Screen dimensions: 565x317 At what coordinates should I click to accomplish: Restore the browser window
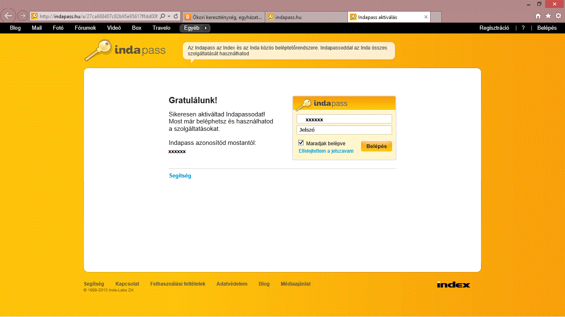pos(539,3)
